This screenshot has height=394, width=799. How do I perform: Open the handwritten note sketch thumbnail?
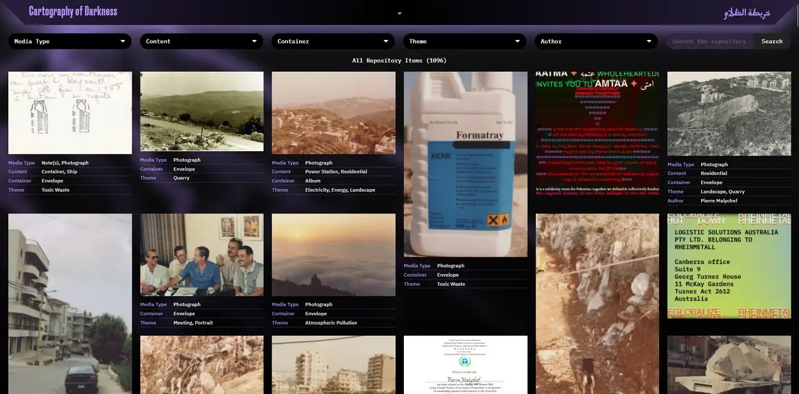[x=70, y=112]
